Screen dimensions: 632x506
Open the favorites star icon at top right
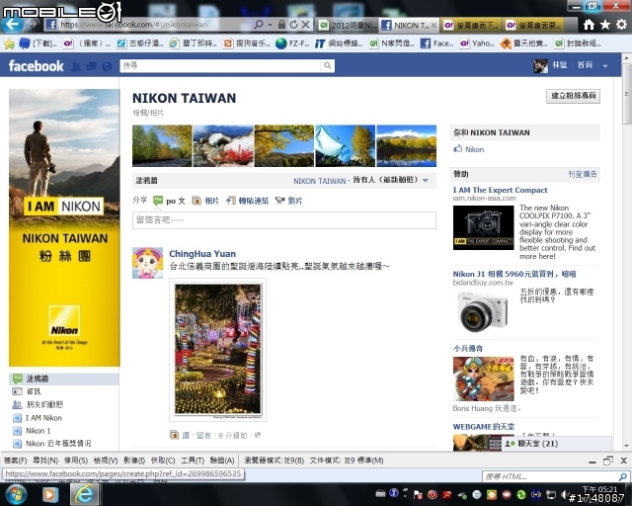pyautogui.click(x=605, y=25)
